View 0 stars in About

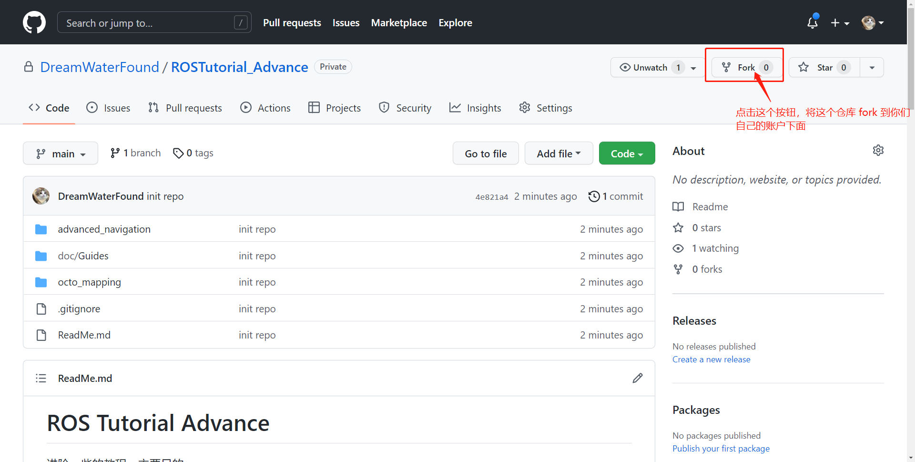(x=697, y=228)
